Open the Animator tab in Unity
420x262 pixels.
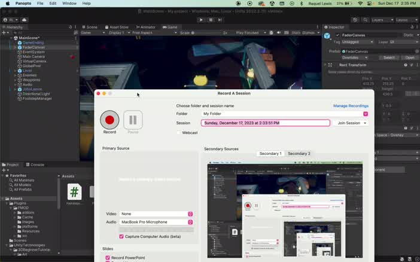145,27
